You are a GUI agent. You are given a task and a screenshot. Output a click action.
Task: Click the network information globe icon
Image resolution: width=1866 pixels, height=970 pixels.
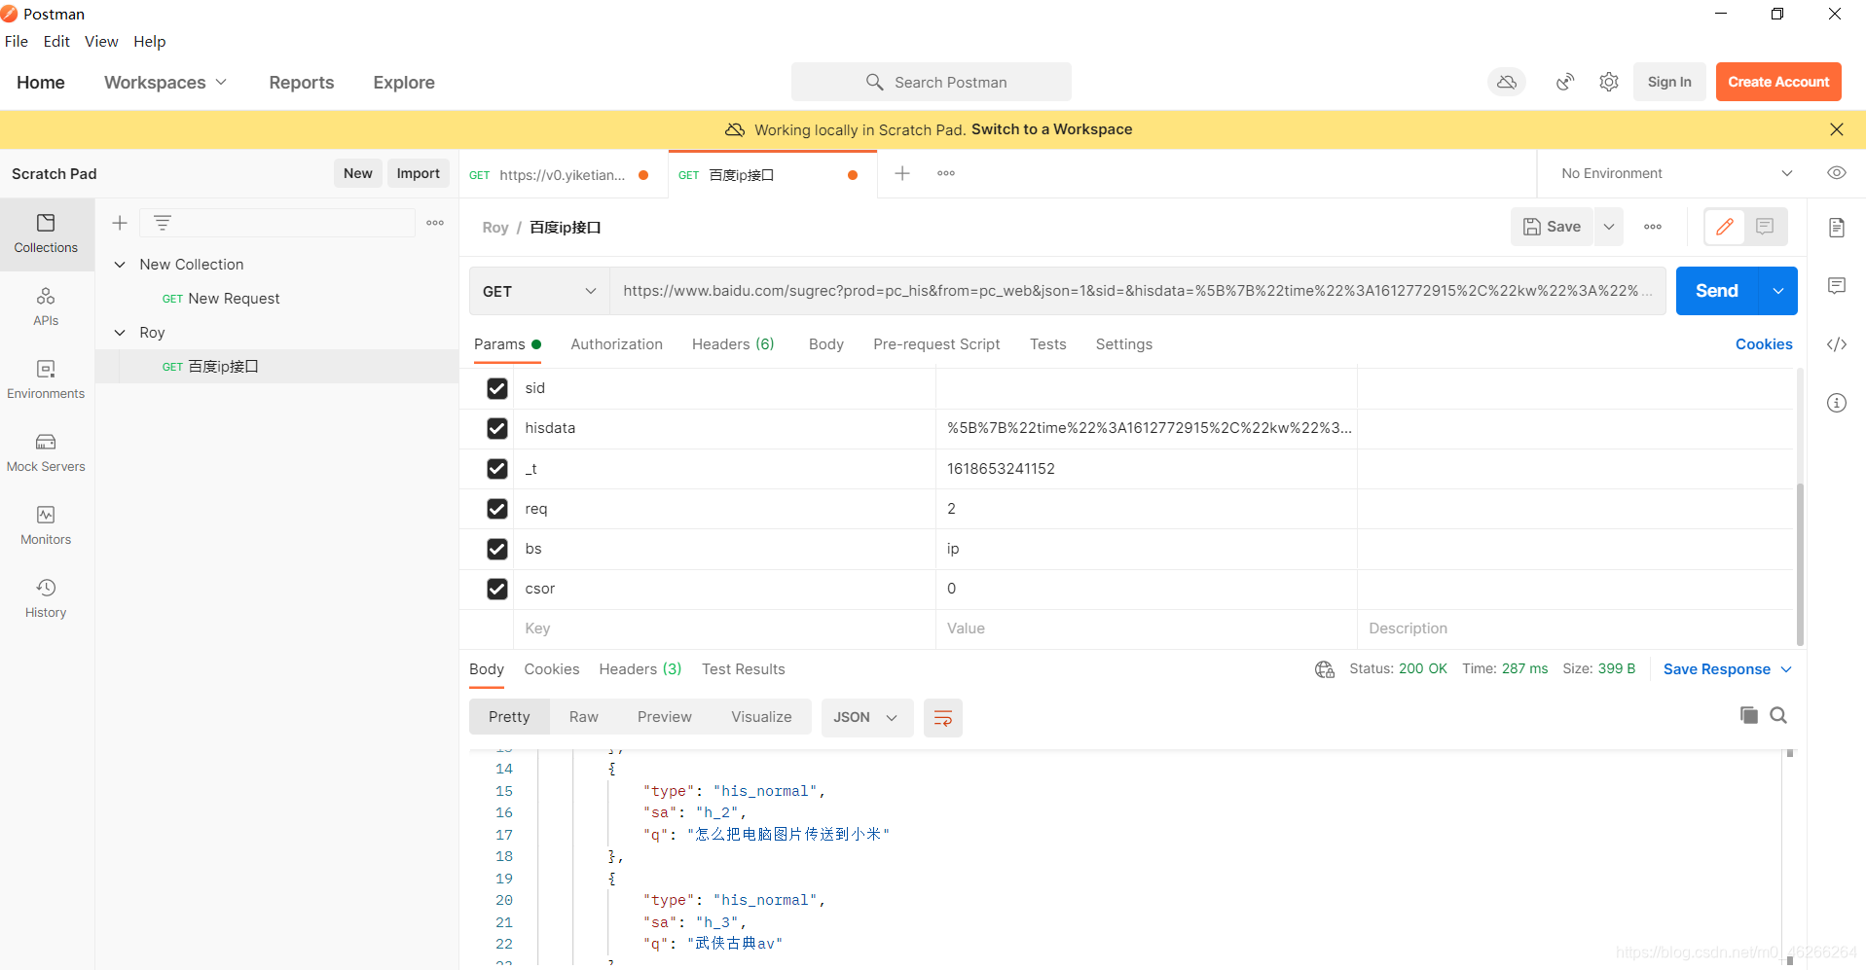pyautogui.click(x=1325, y=669)
